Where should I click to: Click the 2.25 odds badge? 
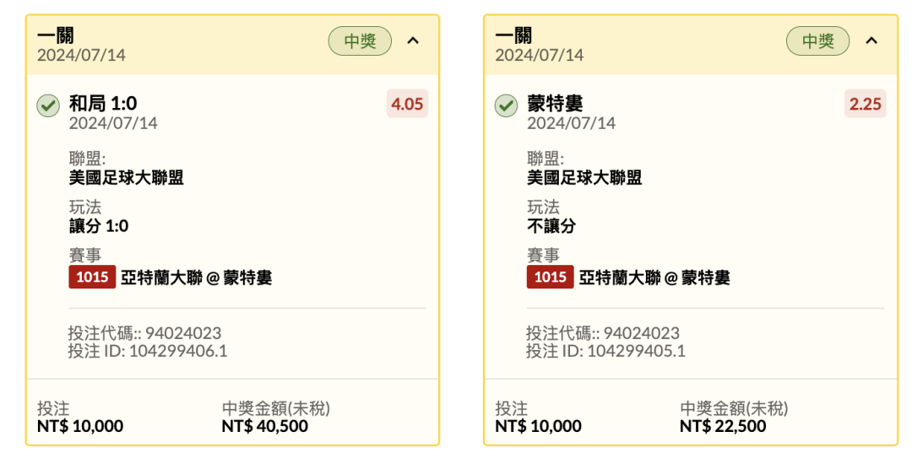point(866,104)
